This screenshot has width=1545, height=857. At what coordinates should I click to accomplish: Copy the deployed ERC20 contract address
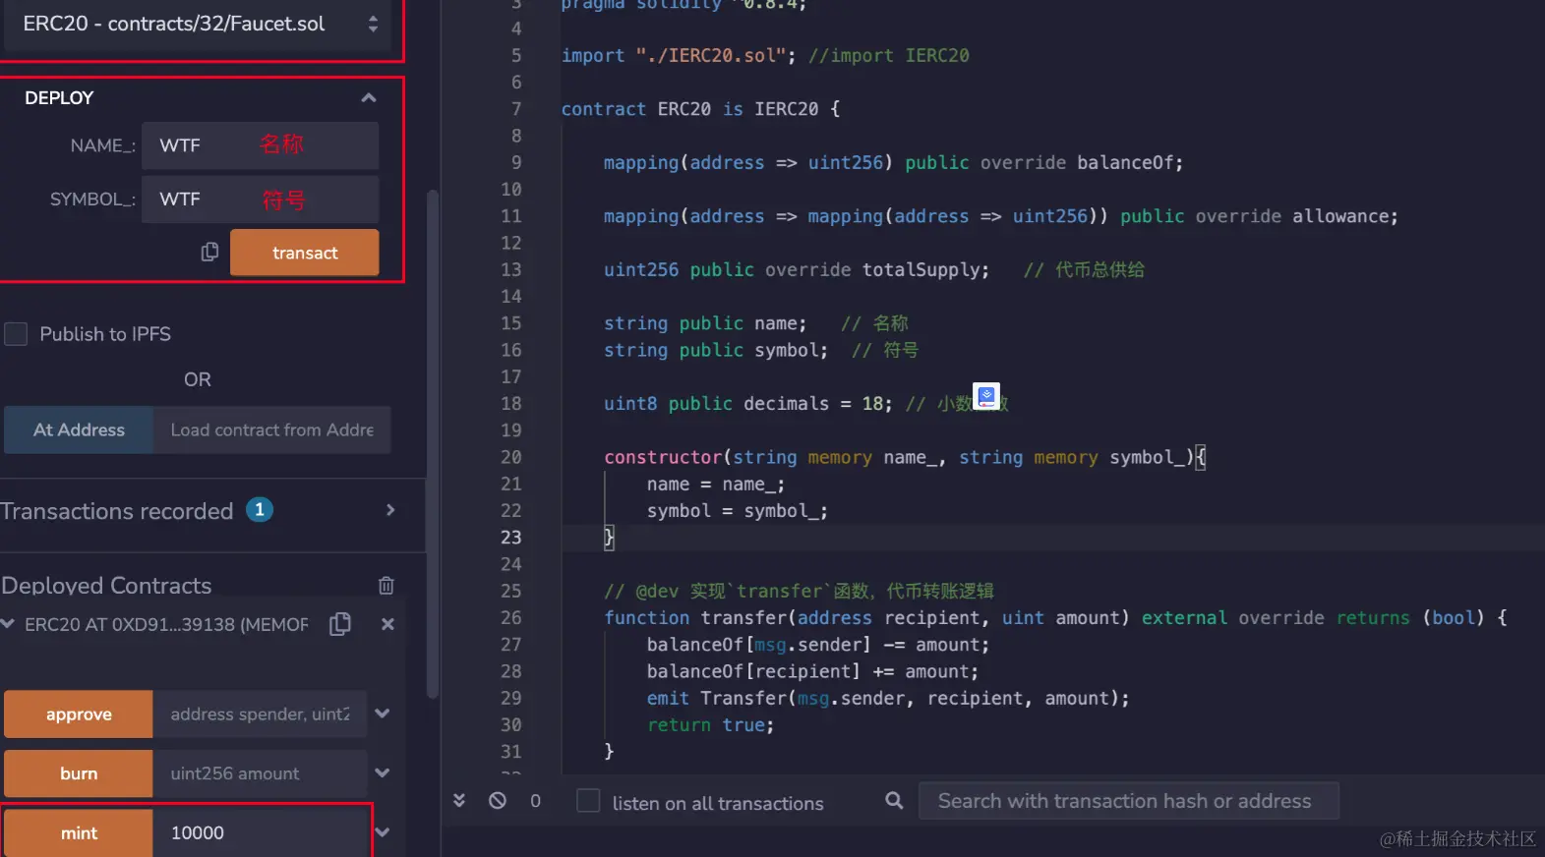point(340,624)
